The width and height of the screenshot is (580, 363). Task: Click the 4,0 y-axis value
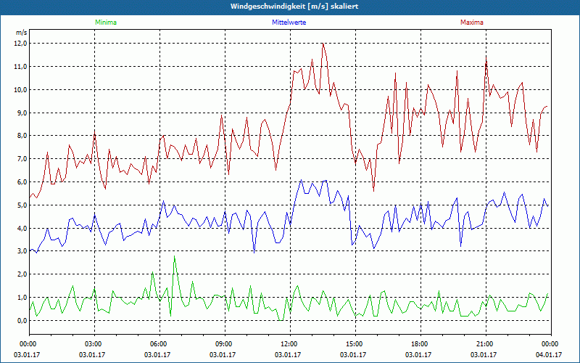22,229
